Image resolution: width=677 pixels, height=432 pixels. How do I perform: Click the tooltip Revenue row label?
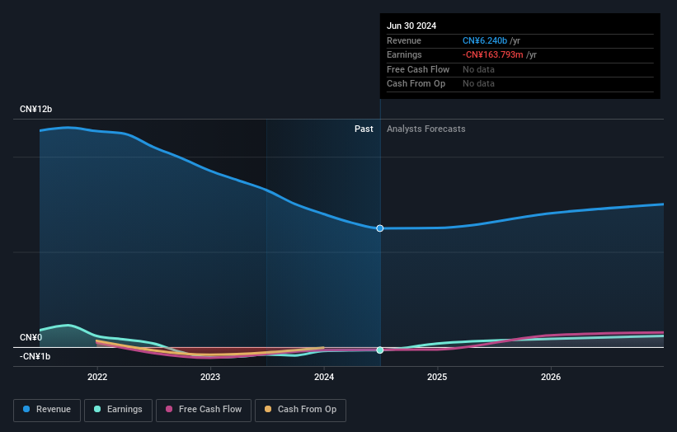click(x=404, y=40)
